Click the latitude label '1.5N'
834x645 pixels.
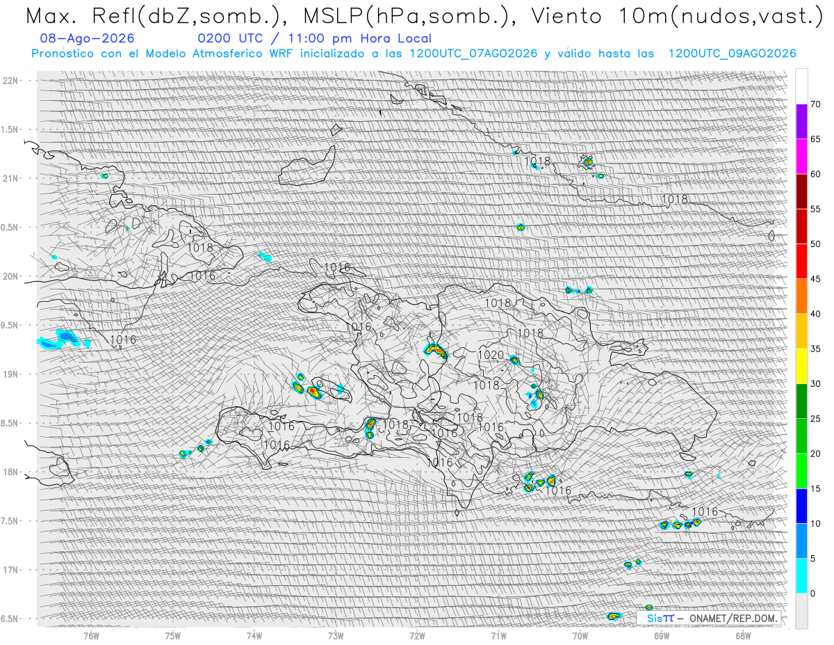click(x=10, y=129)
